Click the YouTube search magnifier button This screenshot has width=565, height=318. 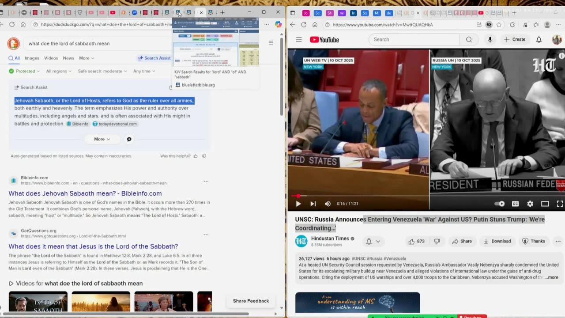pyautogui.click(x=469, y=39)
